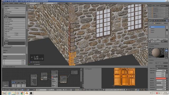The image size is (169, 95).
Task: Click the screen layout browse icon beside Default
Action: point(24,3)
